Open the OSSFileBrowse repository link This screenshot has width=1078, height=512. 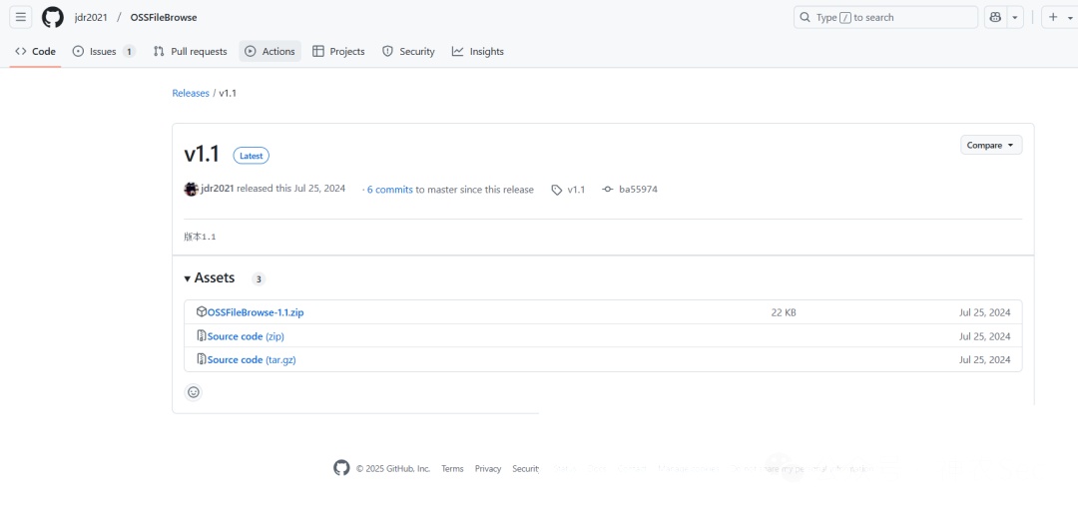pyautogui.click(x=164, y=17)
